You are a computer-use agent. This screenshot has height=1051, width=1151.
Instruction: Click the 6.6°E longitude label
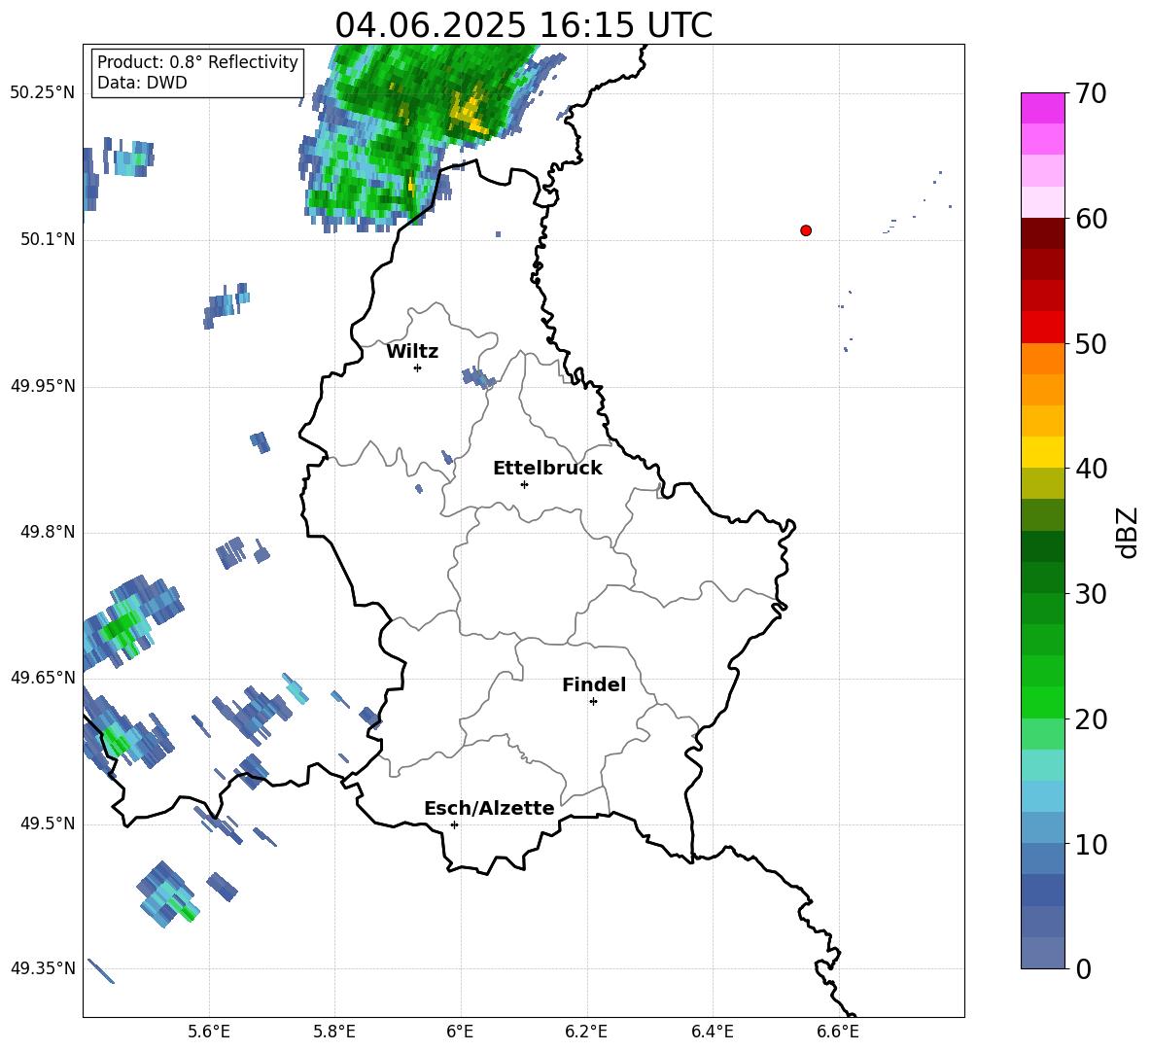tap(838, 1032)
